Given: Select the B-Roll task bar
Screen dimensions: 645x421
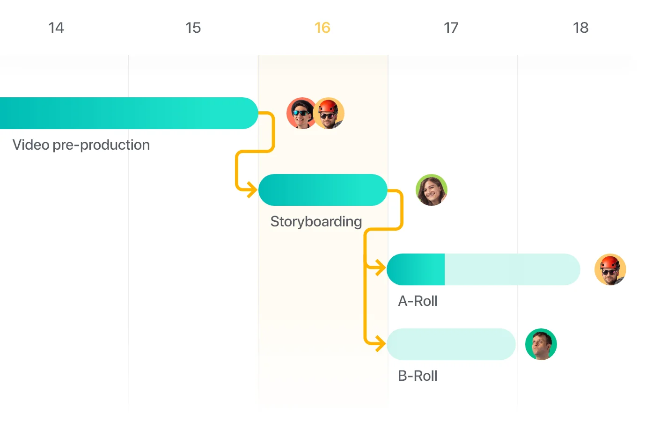Looking at the screenshot, I should click(x=451, y=344).
